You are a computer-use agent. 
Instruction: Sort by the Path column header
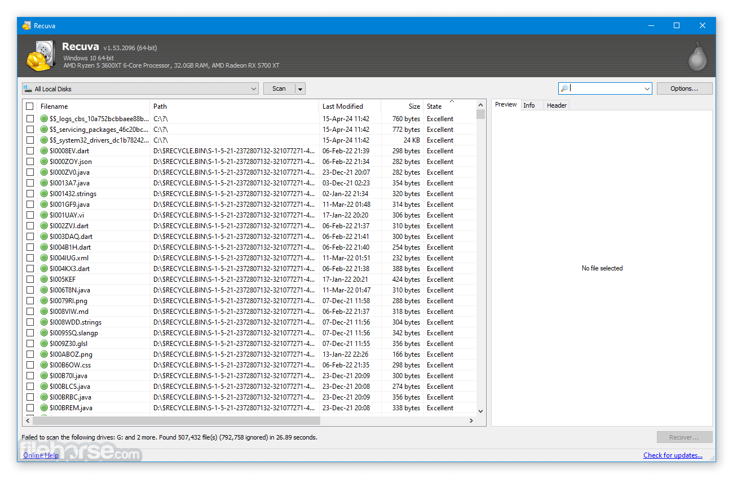click(x=235, y=107)
